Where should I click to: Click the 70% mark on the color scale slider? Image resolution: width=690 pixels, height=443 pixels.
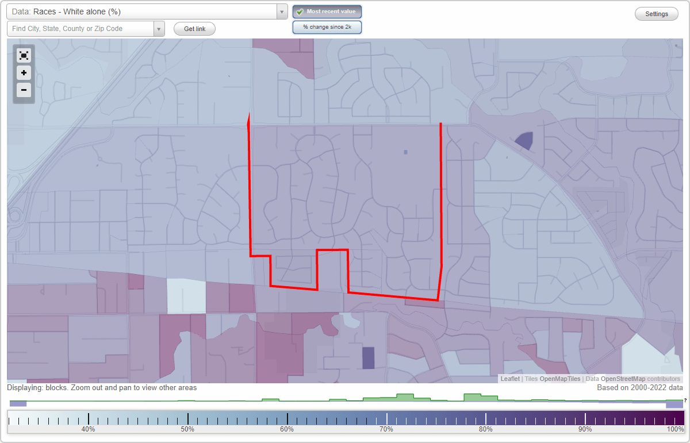coord(386,418)
